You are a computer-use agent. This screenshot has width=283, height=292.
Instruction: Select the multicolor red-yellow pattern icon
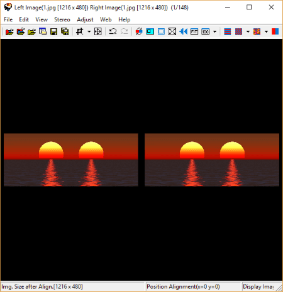(257, 31)
